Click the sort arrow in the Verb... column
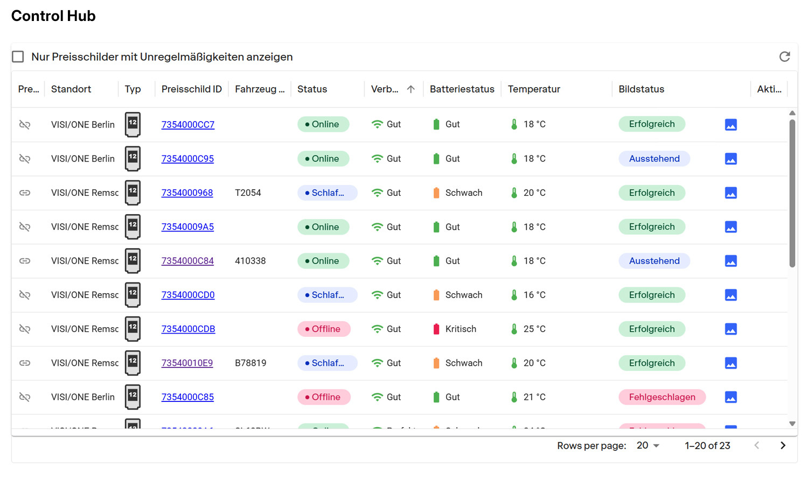The height and width of the screenshot is (495, 808). (410, 89)
